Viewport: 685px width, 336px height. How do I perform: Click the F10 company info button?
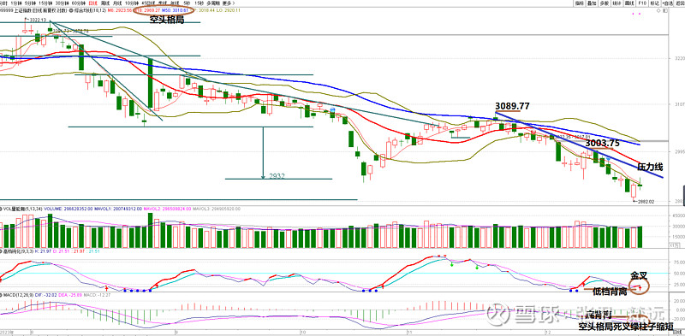[642, 3]
